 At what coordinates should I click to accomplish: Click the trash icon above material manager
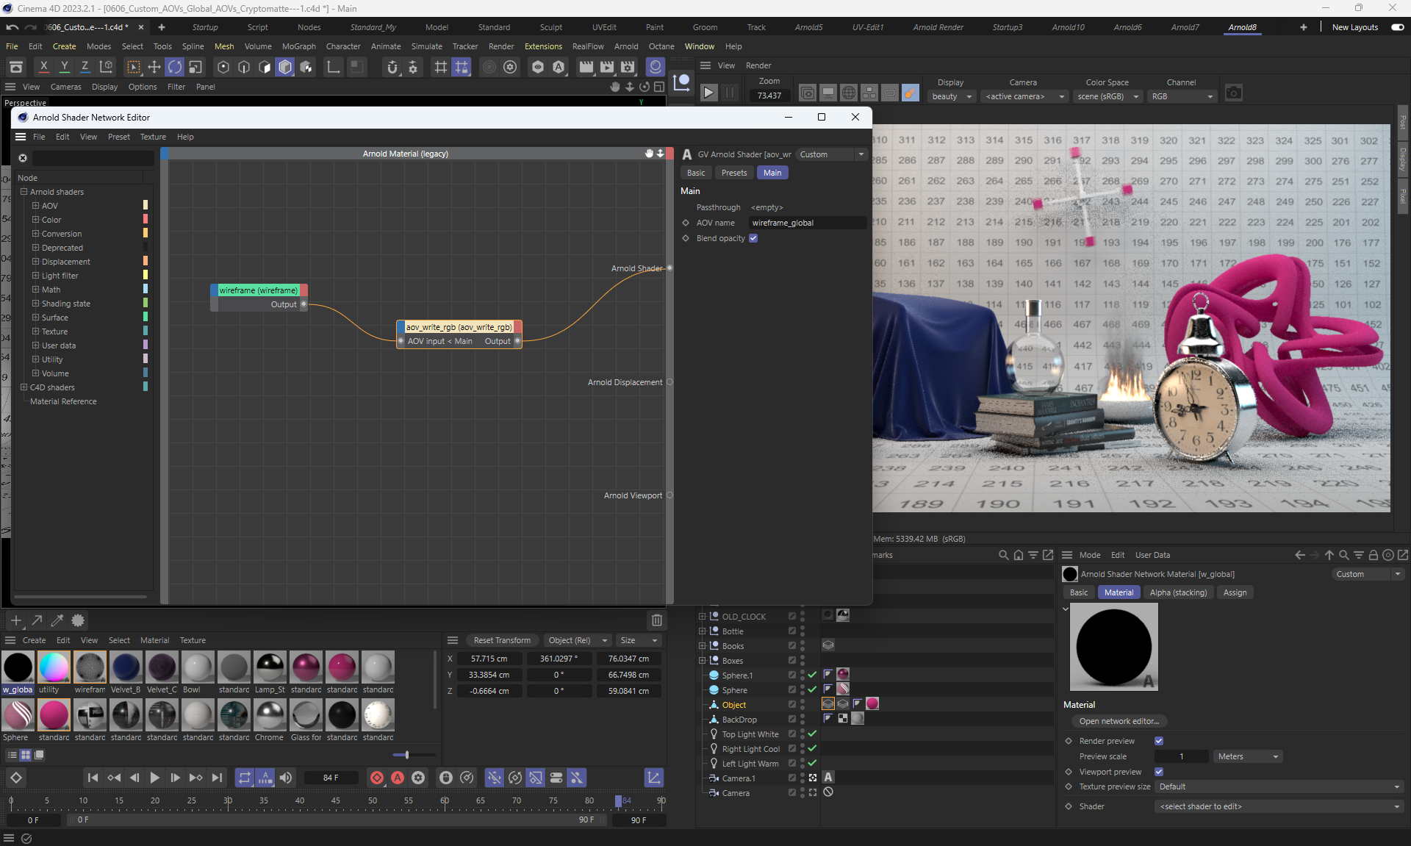(657, 620)
